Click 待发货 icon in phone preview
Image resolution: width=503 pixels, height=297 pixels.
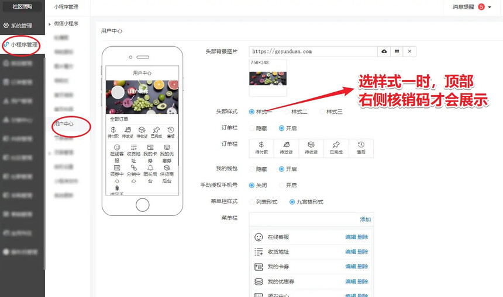click(x=128, y=130)
